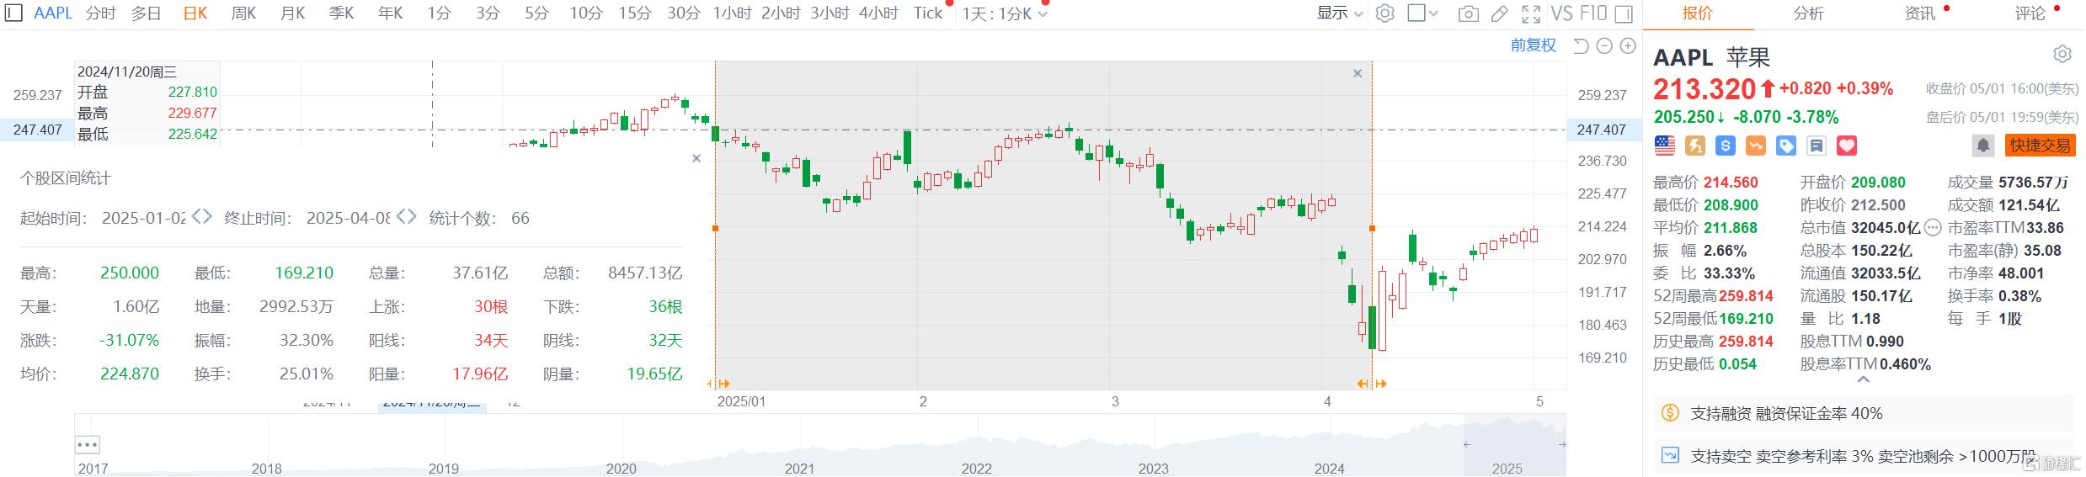Open the 资讯 news tab
The width and height of the screenshot is (2086, 477).
tap(1920, 13)
